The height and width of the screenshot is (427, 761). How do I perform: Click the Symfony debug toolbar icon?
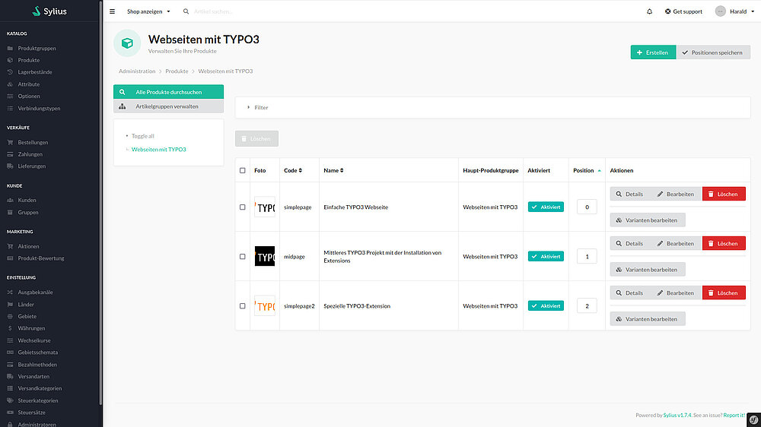pos(753,419)
